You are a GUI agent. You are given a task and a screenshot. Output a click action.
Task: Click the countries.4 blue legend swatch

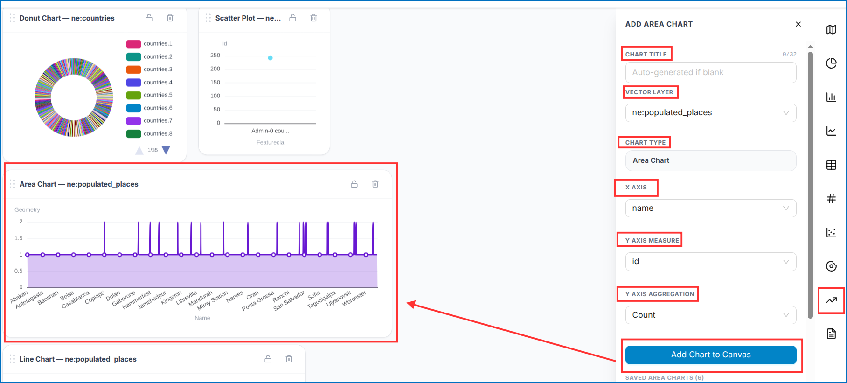coord(134,83)
